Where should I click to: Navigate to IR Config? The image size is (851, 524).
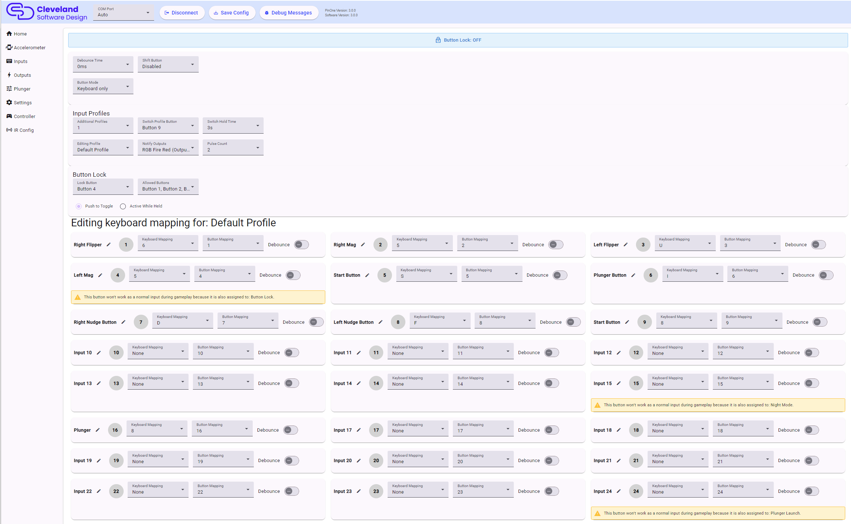click(x=20, y=130)
